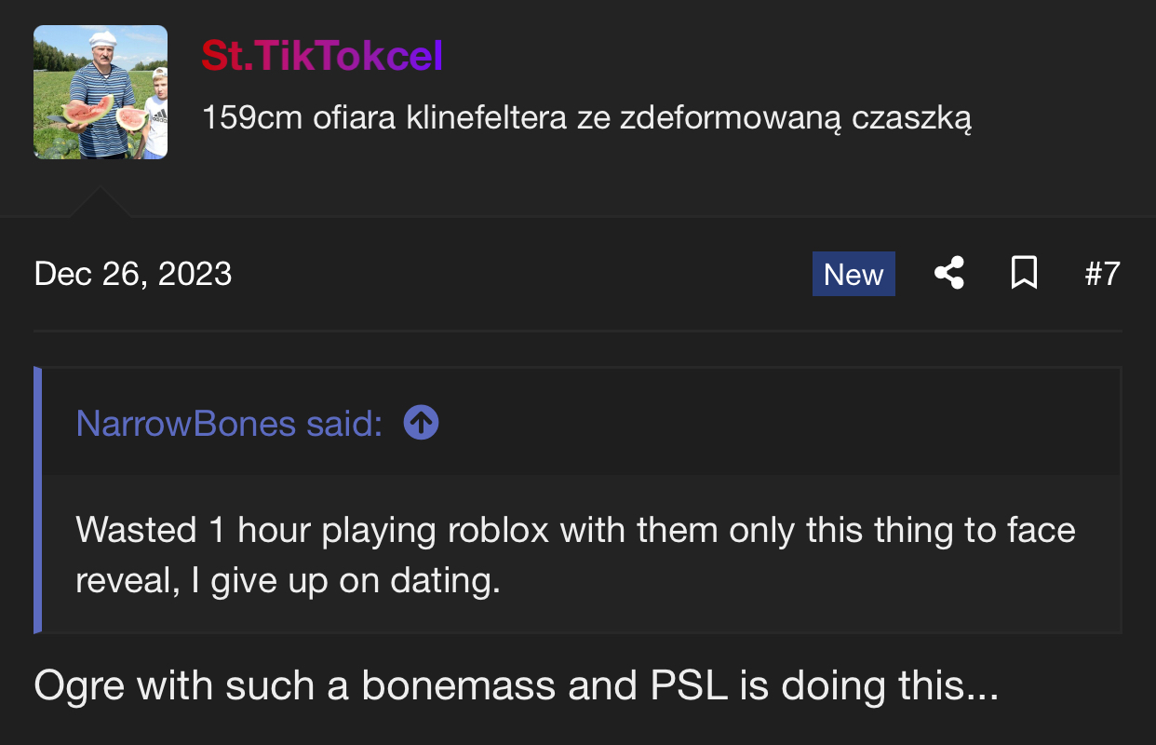The width and height of the screenshot is (1156, 745).
Task: Click the Dec 26, 2023 timestamp
Action: tap(133, 274)
